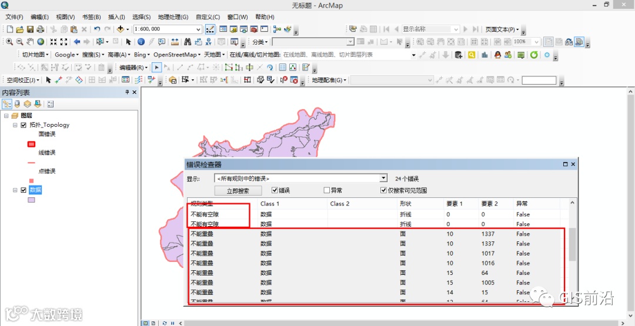Open Go To XY tool

point(209,42)
